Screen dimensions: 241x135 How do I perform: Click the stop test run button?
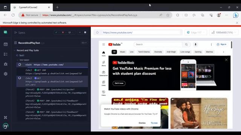85,33
